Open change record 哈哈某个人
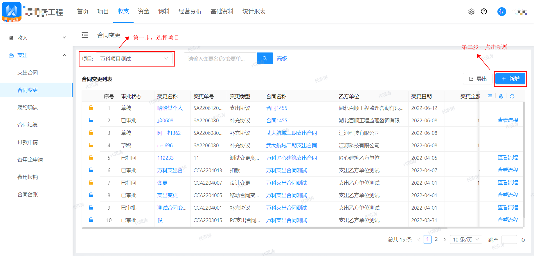Image resolution: width=534 pixels, height=256 pixels. click(170, 108)
